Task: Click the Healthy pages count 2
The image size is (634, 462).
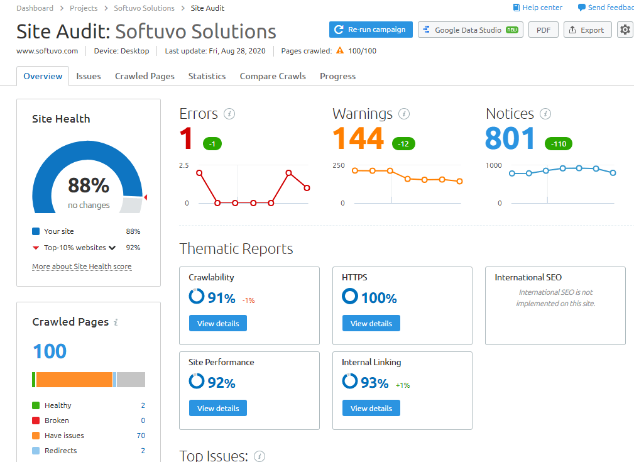Action: pos(143,405)
